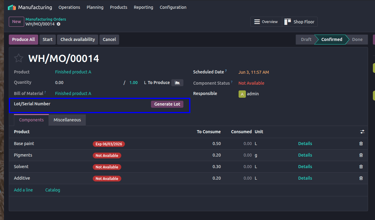Delete the Base paint component line
This screenshot has height=220, width=375.
(361, 144)
